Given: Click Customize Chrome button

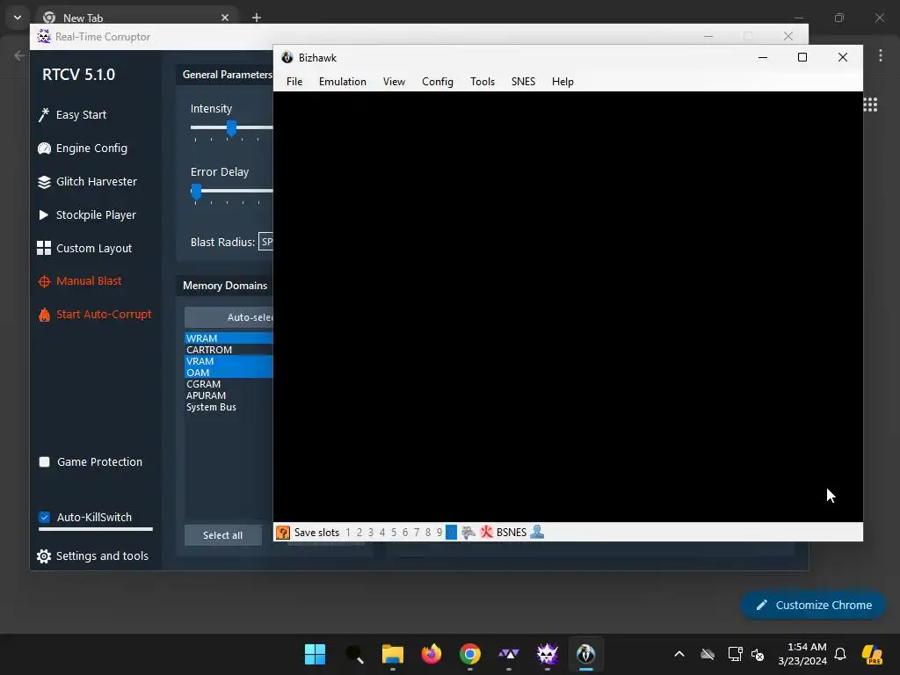Looking at the screenshot, I should pos(813,605).
